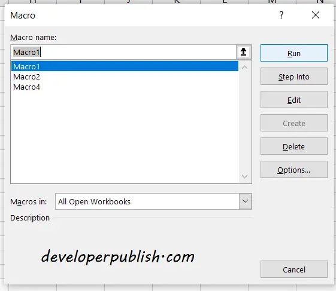Close the Macro dialog with X

[316, 15]
